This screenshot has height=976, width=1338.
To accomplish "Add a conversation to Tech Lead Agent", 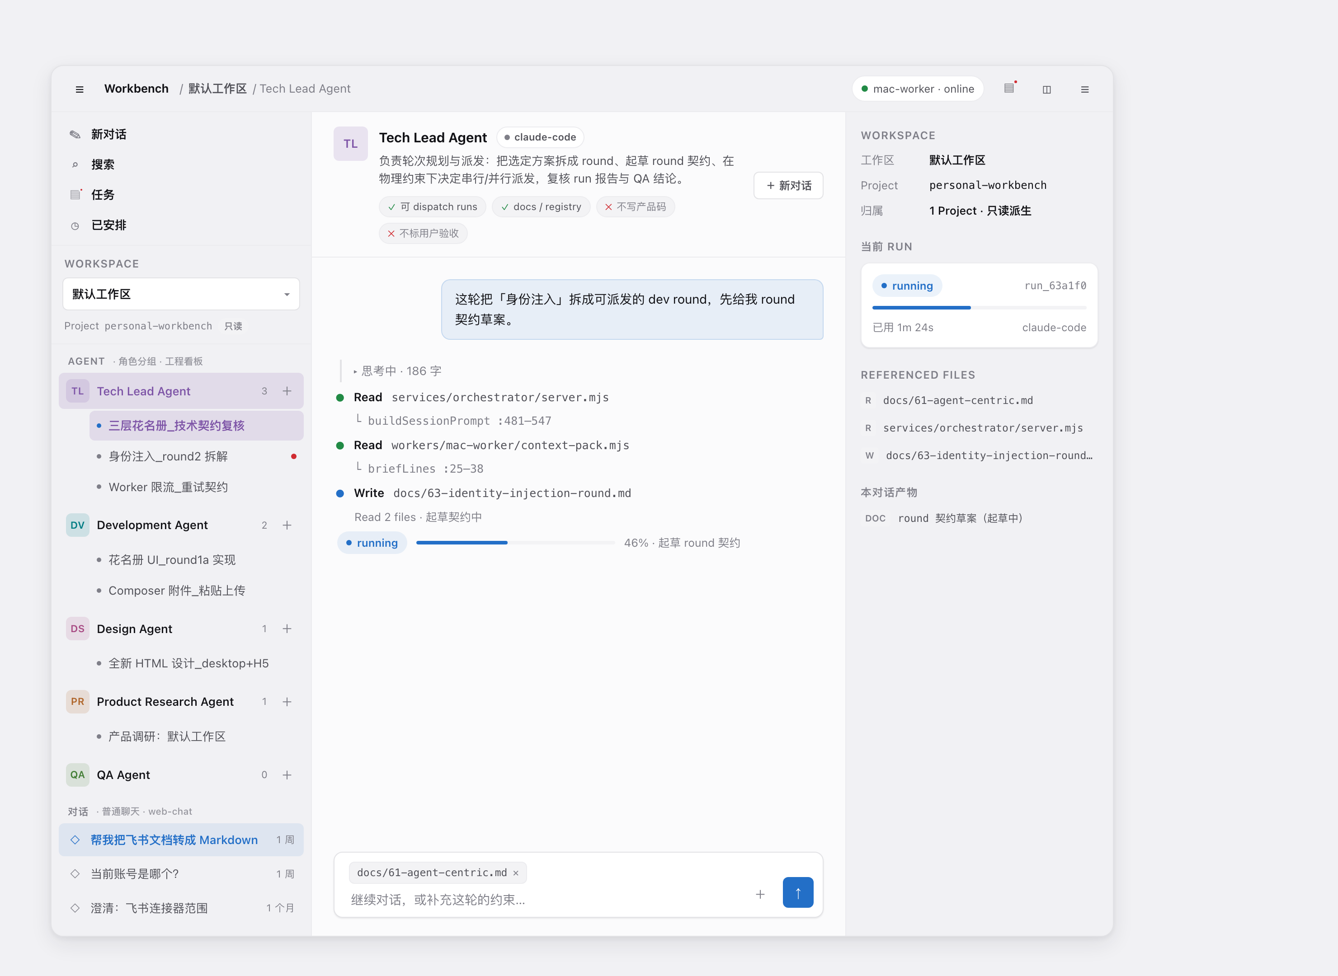I will pyautogui.click(x=287, y=391).
